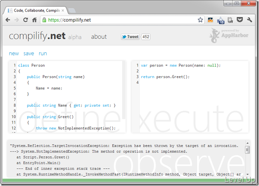Click the RuntimeMethodHandle._InvokeMethodFast trace line

coord(129,174)
